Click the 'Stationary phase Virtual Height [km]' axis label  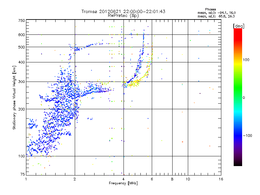pyautogui.click(x=14, y=97)
